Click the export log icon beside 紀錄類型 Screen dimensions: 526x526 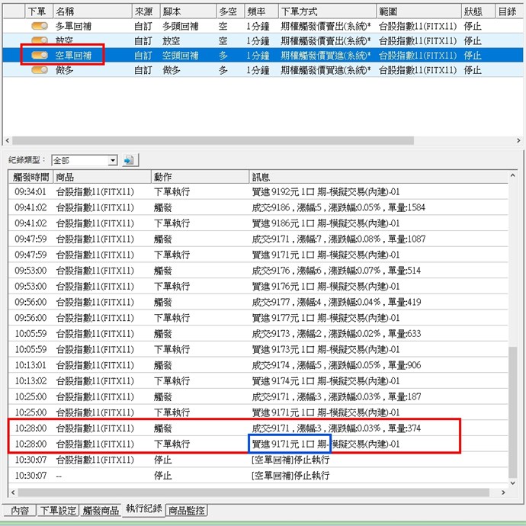130,160
